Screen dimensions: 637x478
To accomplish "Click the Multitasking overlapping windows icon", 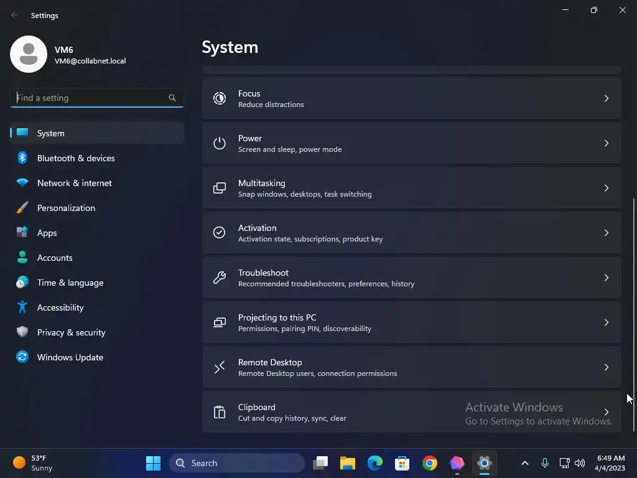I will point(220,188).
